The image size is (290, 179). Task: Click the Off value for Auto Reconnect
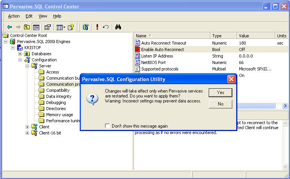(x=242, y=50)
